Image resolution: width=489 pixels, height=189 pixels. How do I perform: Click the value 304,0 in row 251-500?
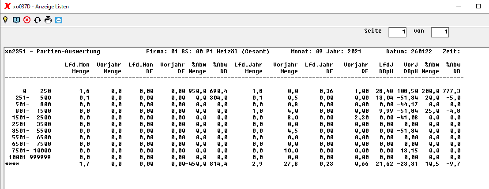pyautogui.click(x=218, y=98)
